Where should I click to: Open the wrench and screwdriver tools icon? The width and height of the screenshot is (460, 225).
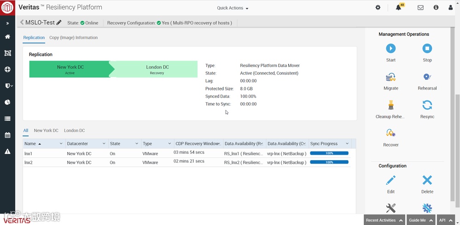click(x=391, y=208)
